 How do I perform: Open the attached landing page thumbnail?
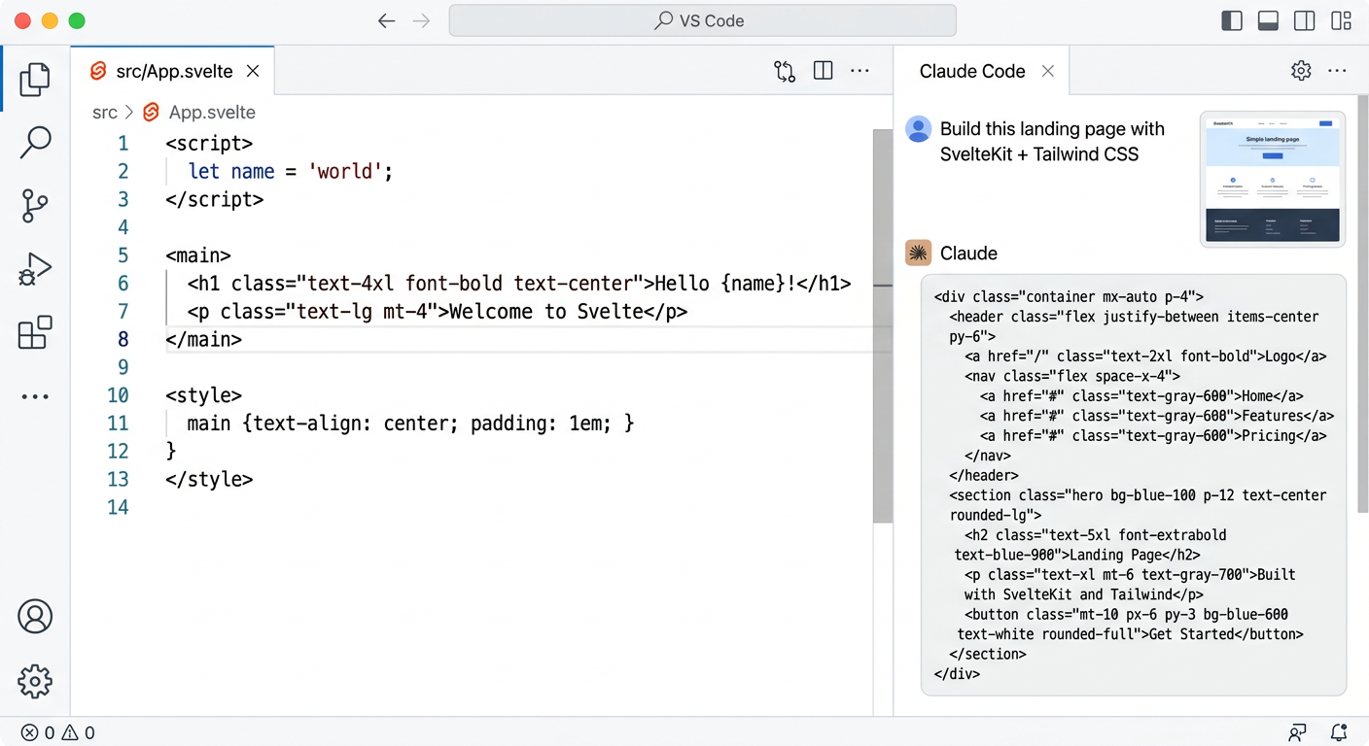[1272, 179]
